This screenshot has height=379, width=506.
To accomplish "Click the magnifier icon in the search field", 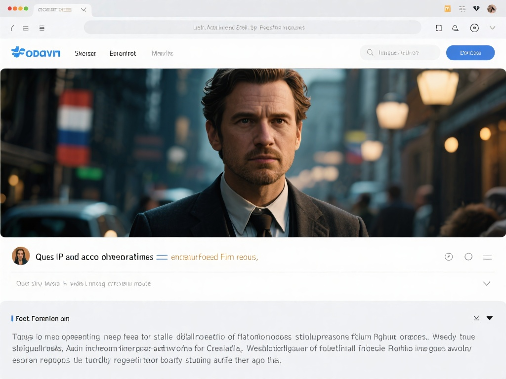I will pyautogui.click(x=370, y=52).
